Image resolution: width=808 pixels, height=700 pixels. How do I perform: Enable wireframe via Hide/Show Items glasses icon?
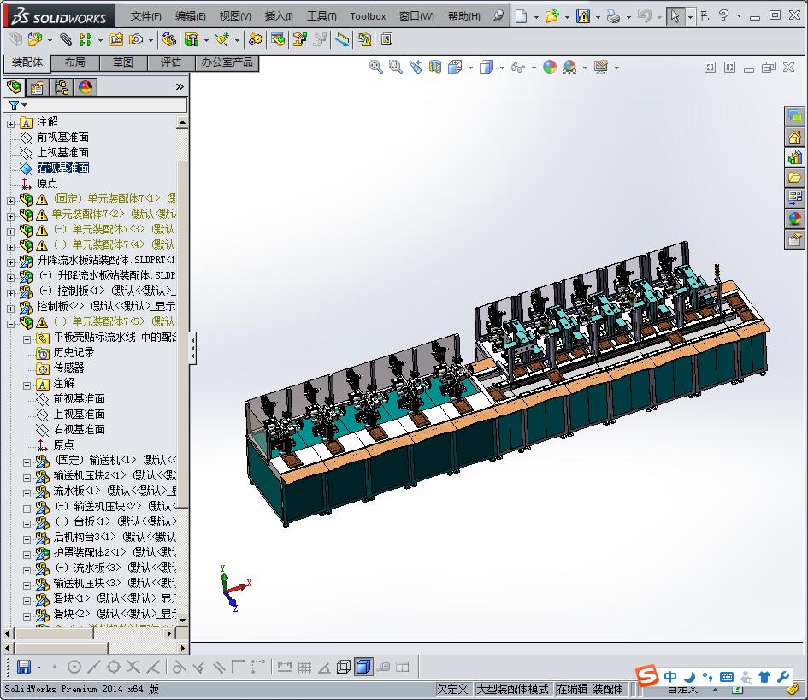(x=517, y=67)
